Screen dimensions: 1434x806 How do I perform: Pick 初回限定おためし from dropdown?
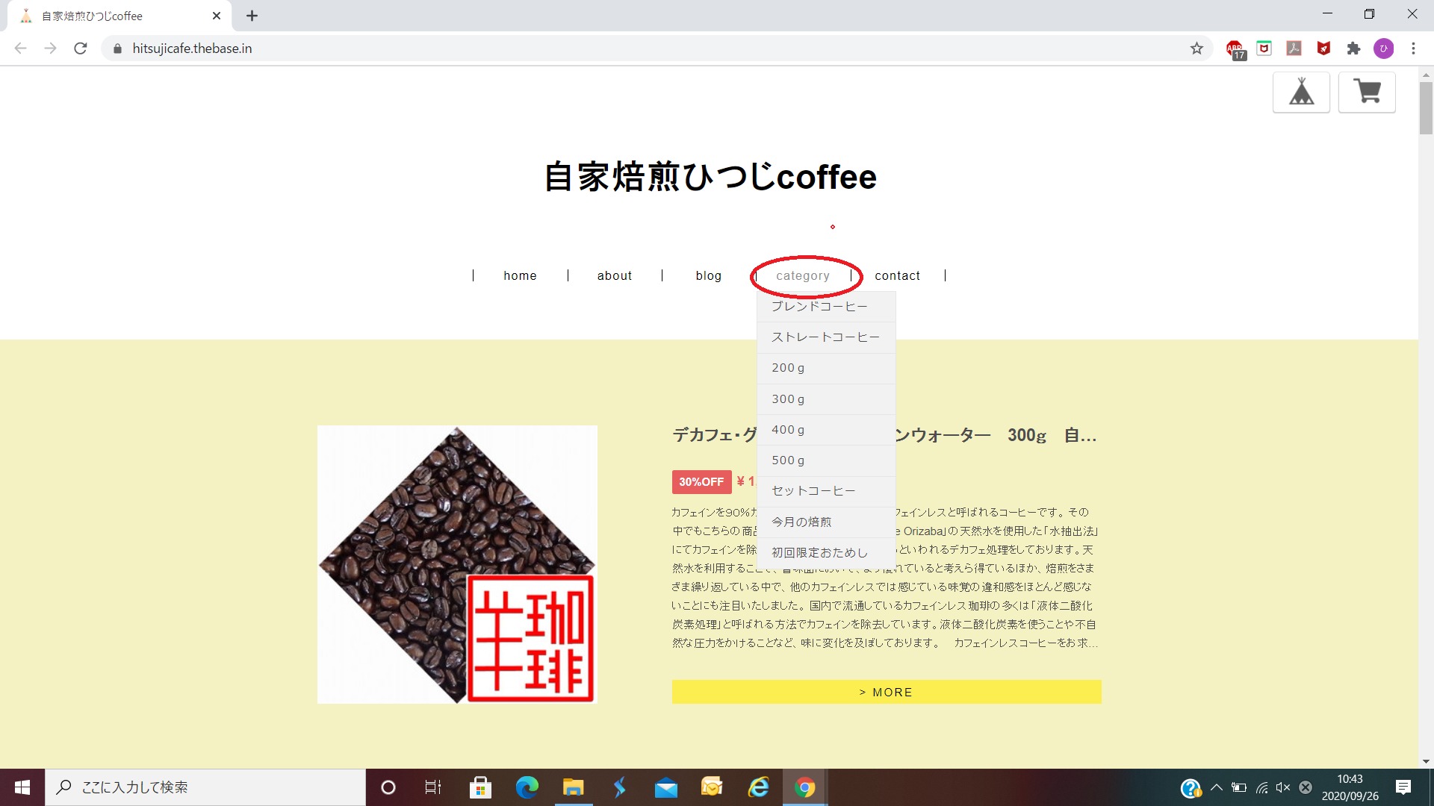point(819,553)
